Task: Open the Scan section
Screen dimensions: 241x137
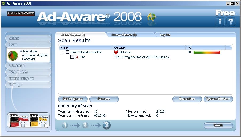Action: click(28, 45)
